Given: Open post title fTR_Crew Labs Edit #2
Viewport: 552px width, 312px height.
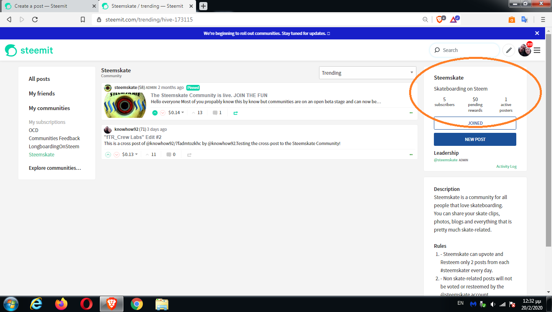Looking at the screenshot, I should tap(133, 137).
